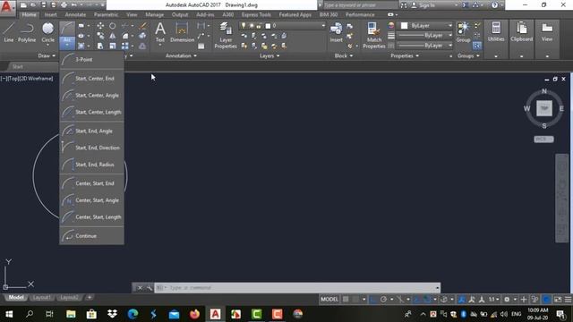Choose Center, Start, Angle arc
Viewport: 573px width, 322px height.
click(91, 200)
